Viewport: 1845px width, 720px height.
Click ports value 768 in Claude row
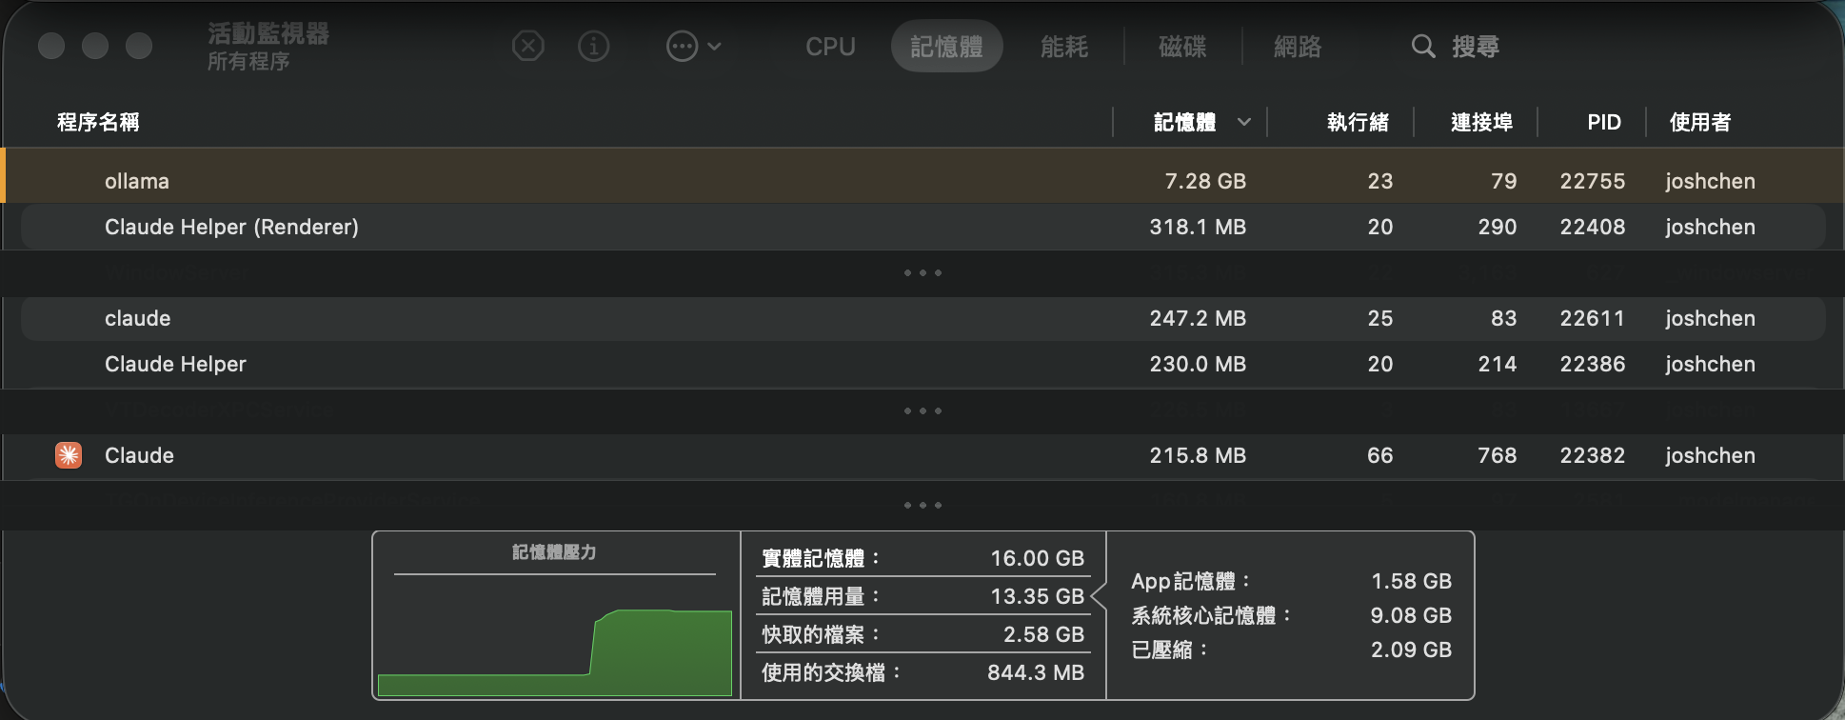pyautogui.click(x=1497, y=455)
